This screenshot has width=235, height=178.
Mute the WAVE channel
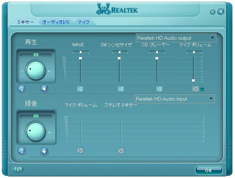click(x=80, y=89)
